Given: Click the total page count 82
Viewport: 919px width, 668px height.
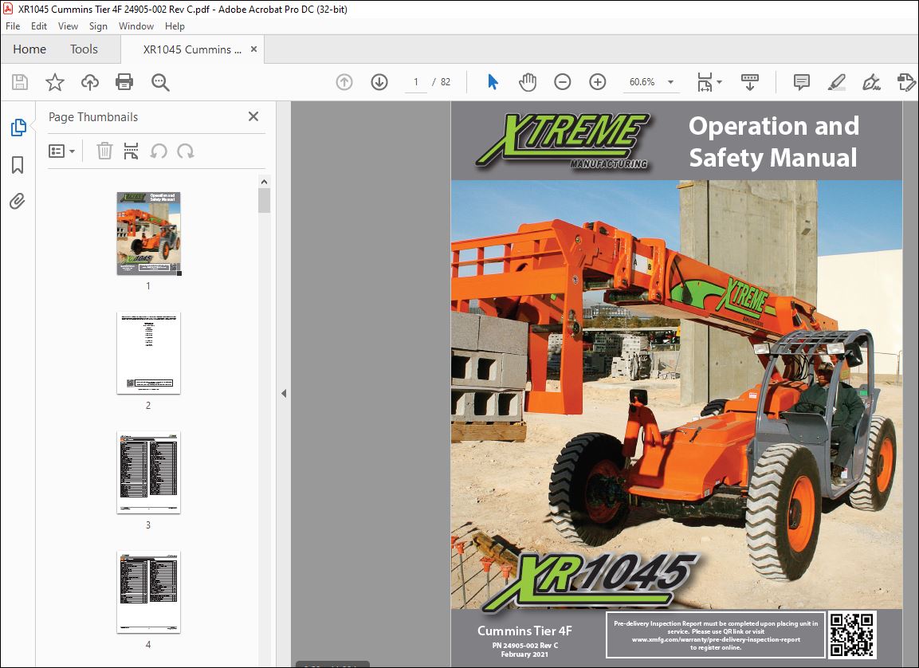Looking at the screenshot, I should click(x=446, y=82).
